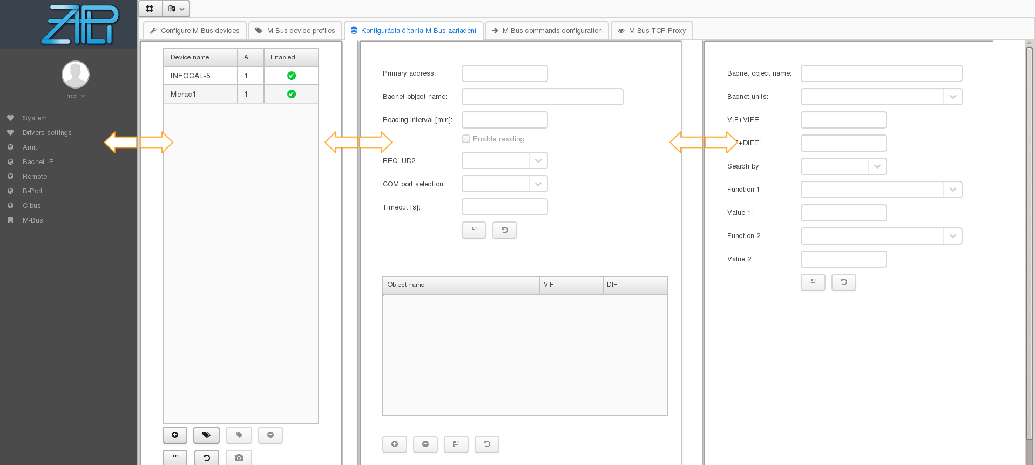Click the save icon below the device list

coord(175,457)
